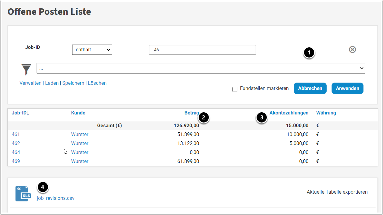Remove Job-ID filter with the X icon
This screenshot has width=383, height=215.
[x=352, y=49]
